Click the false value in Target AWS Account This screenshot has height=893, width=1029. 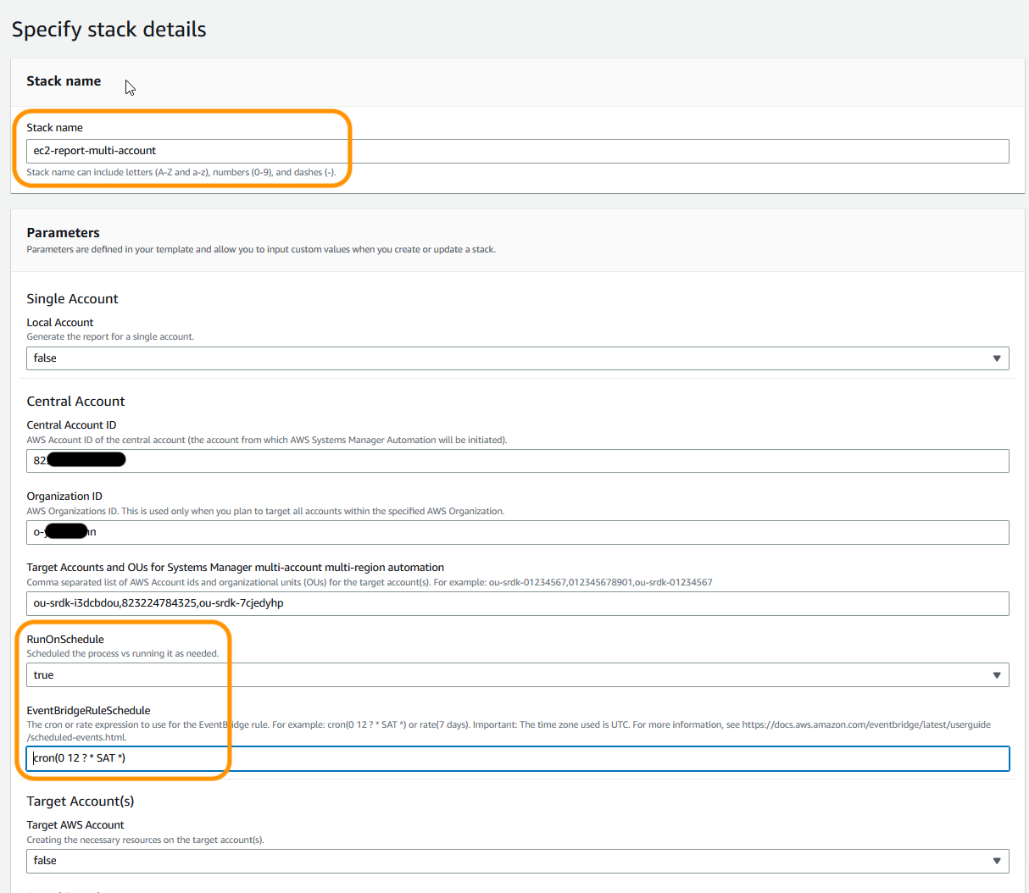point(44,860)
